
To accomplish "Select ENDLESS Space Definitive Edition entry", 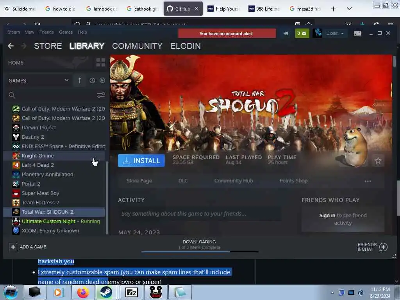I will click(x=54, y=146).
